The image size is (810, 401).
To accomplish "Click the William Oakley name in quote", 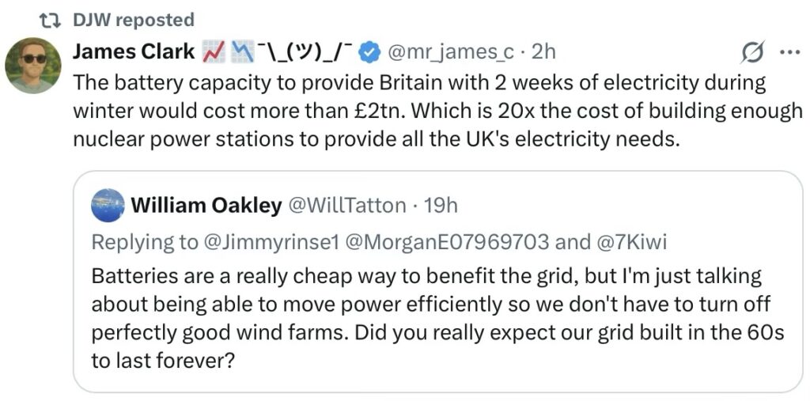I will click(x=206, y=206).
